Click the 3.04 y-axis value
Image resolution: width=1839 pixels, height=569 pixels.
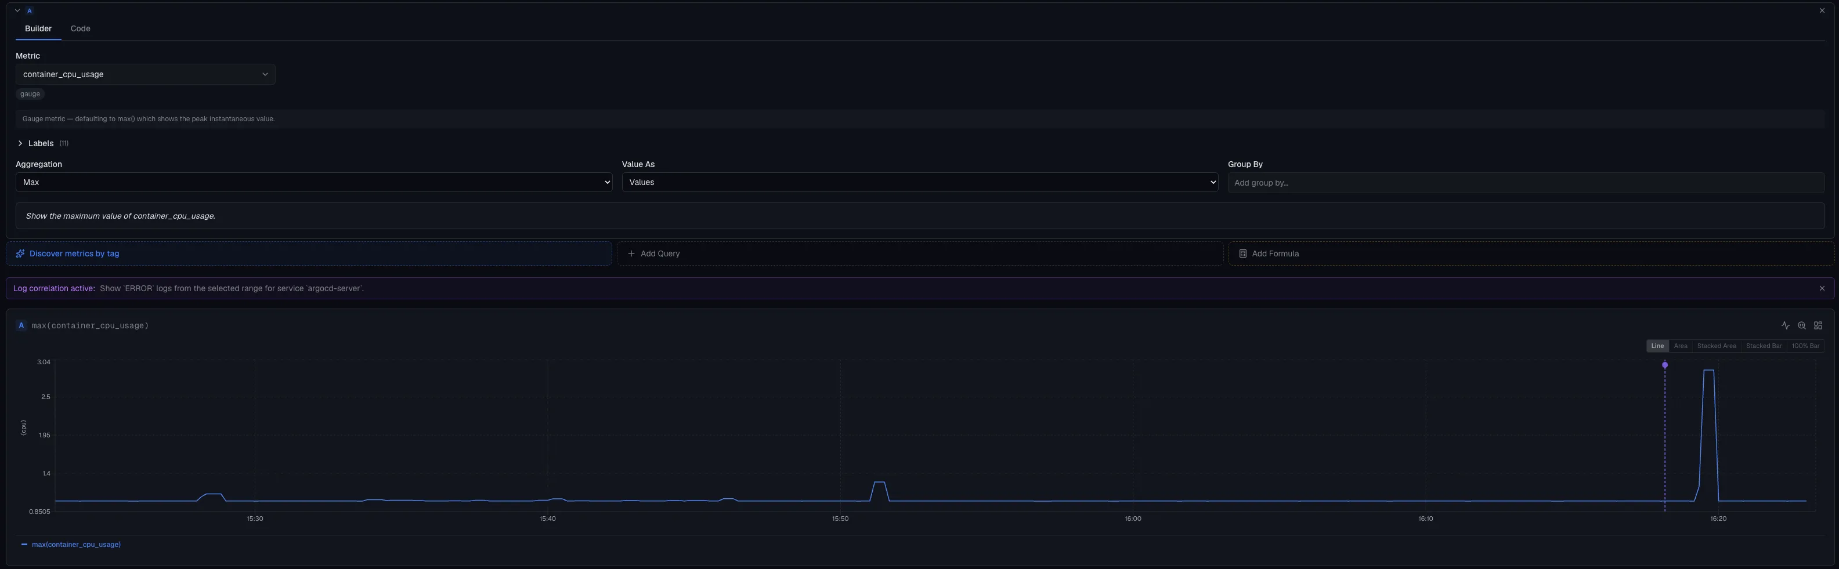[x=44, y=363]
